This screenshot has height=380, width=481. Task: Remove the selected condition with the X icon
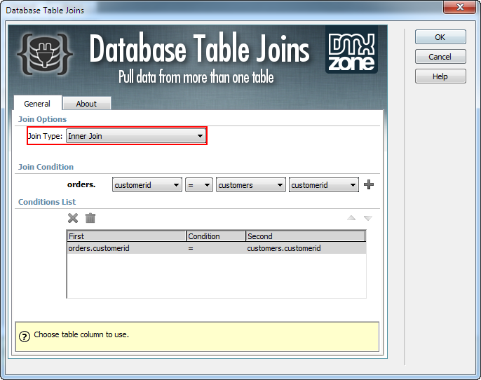pyautogui.click(x=73, y=218)
